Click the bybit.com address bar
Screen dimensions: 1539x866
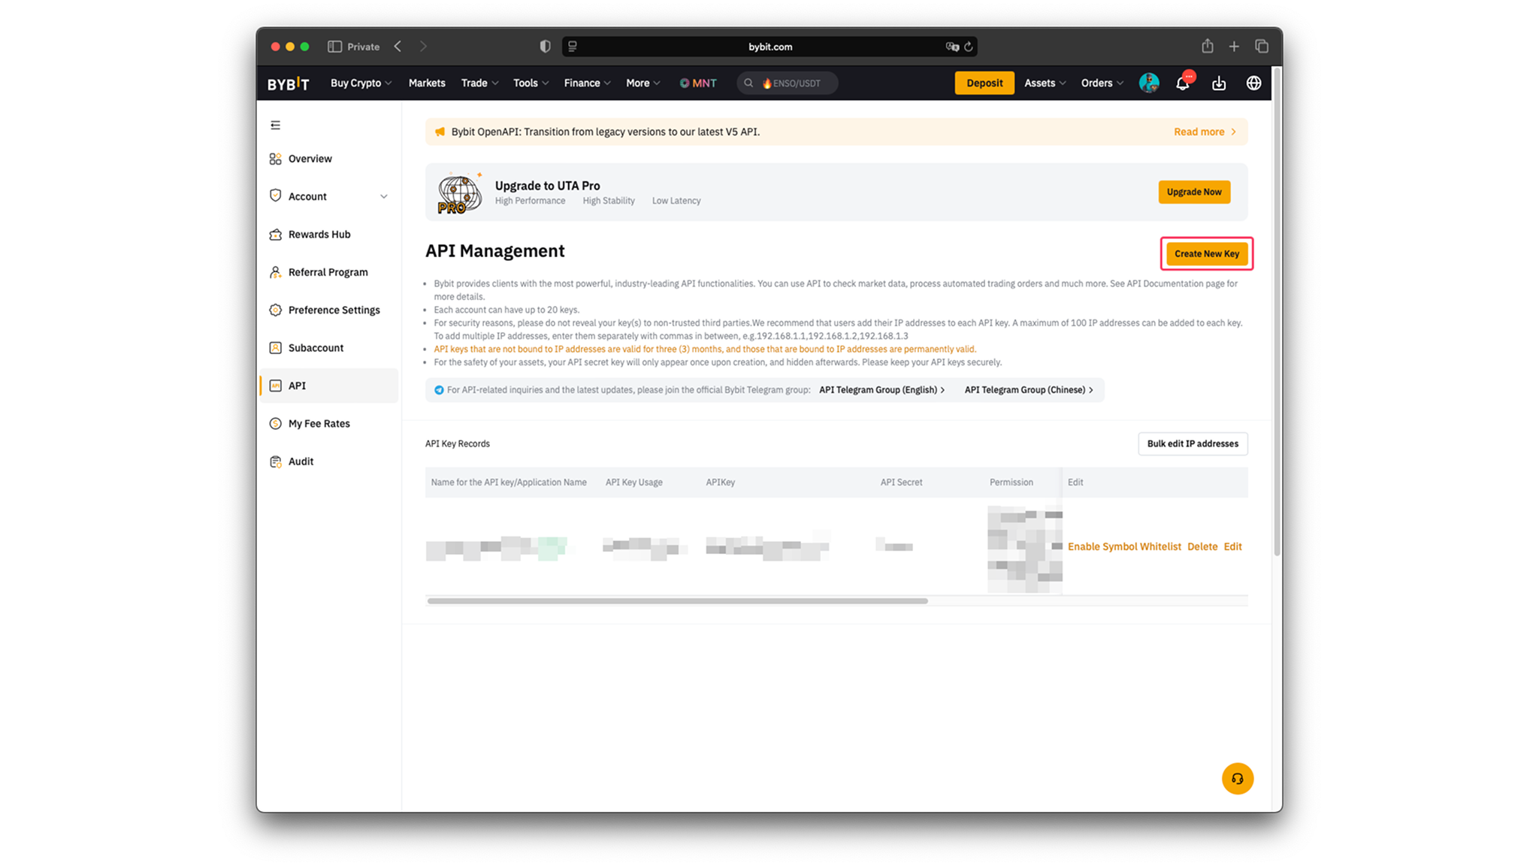(x=769, y=47)
